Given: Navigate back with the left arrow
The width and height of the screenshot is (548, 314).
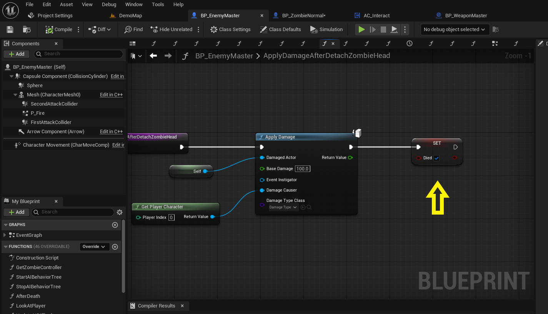Looking at the screenshot, I should click(x=153, y=56).
